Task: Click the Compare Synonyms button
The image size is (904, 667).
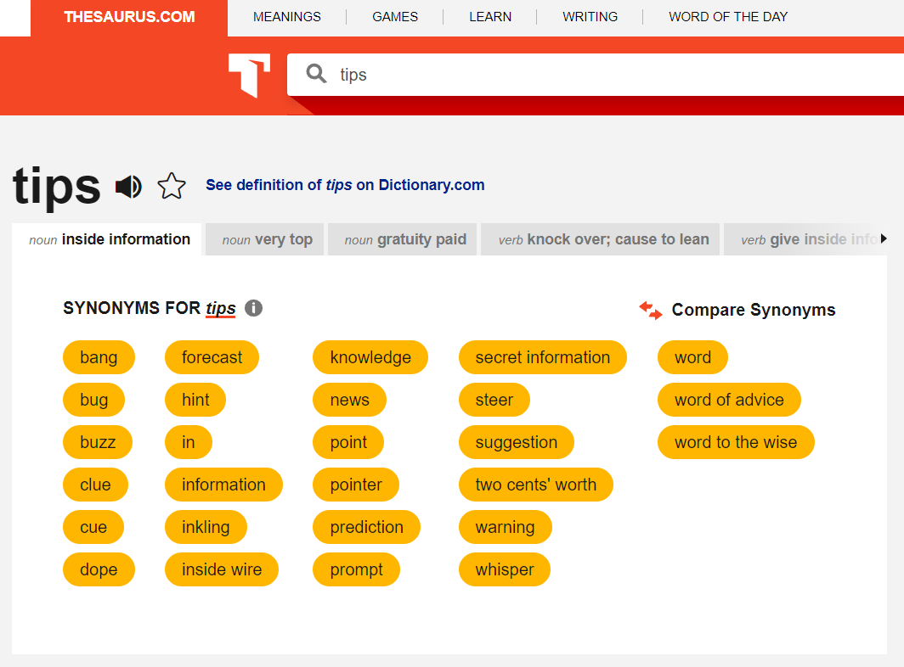Action: coord(753,310)
